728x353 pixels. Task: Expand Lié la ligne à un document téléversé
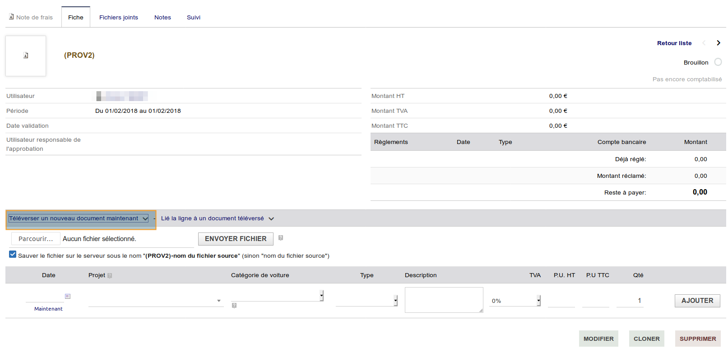click(218, 218)
